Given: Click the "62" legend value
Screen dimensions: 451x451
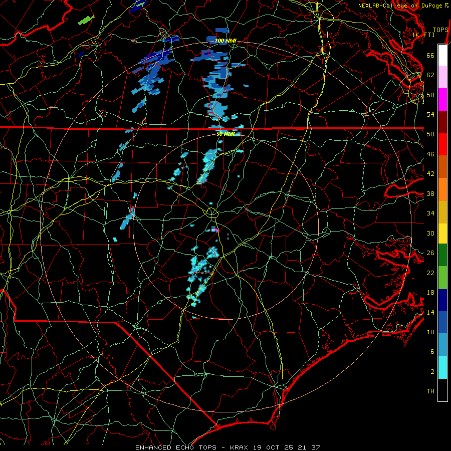Looking at the screenshot, I should point(430,75).
